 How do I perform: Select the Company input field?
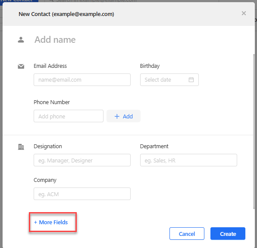82,194
